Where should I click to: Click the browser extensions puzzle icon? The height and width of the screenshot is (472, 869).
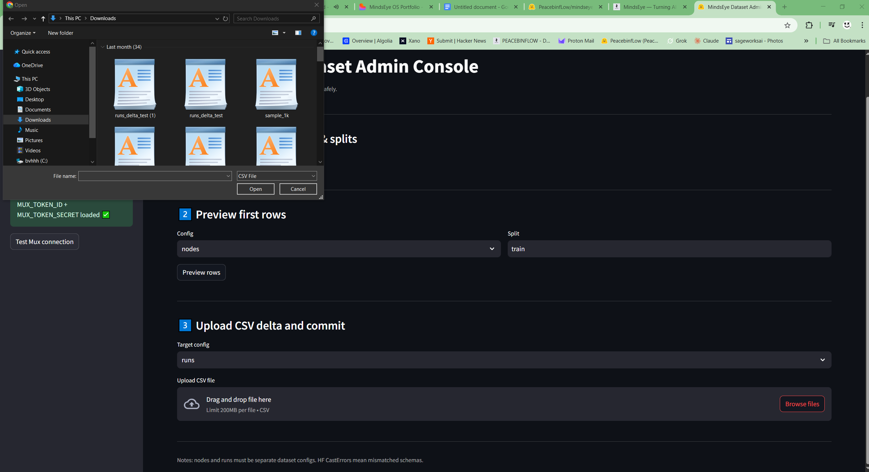(x=809, y=25)
